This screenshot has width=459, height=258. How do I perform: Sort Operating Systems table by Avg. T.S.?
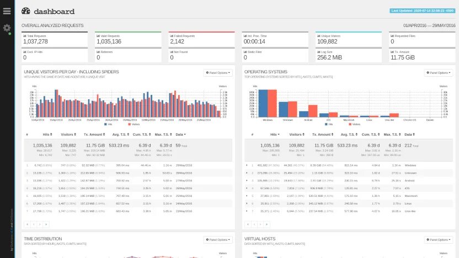(x=349, y=135)
